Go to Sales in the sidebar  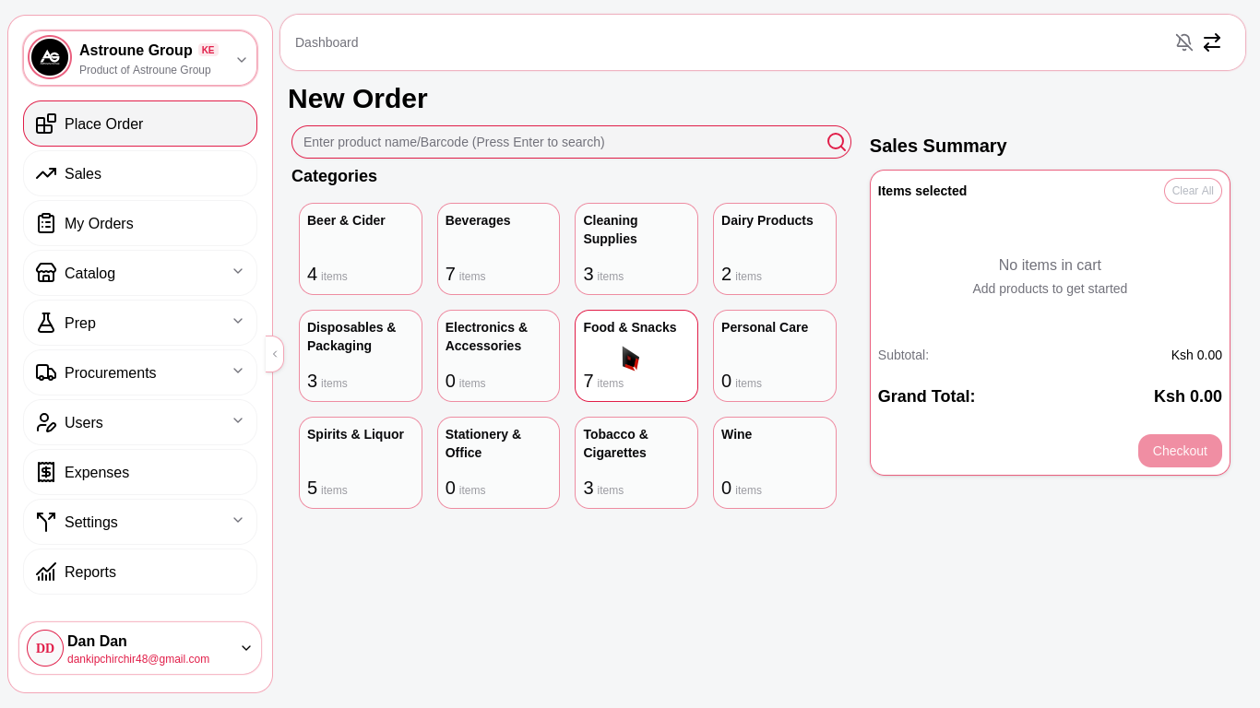[140, 173]
